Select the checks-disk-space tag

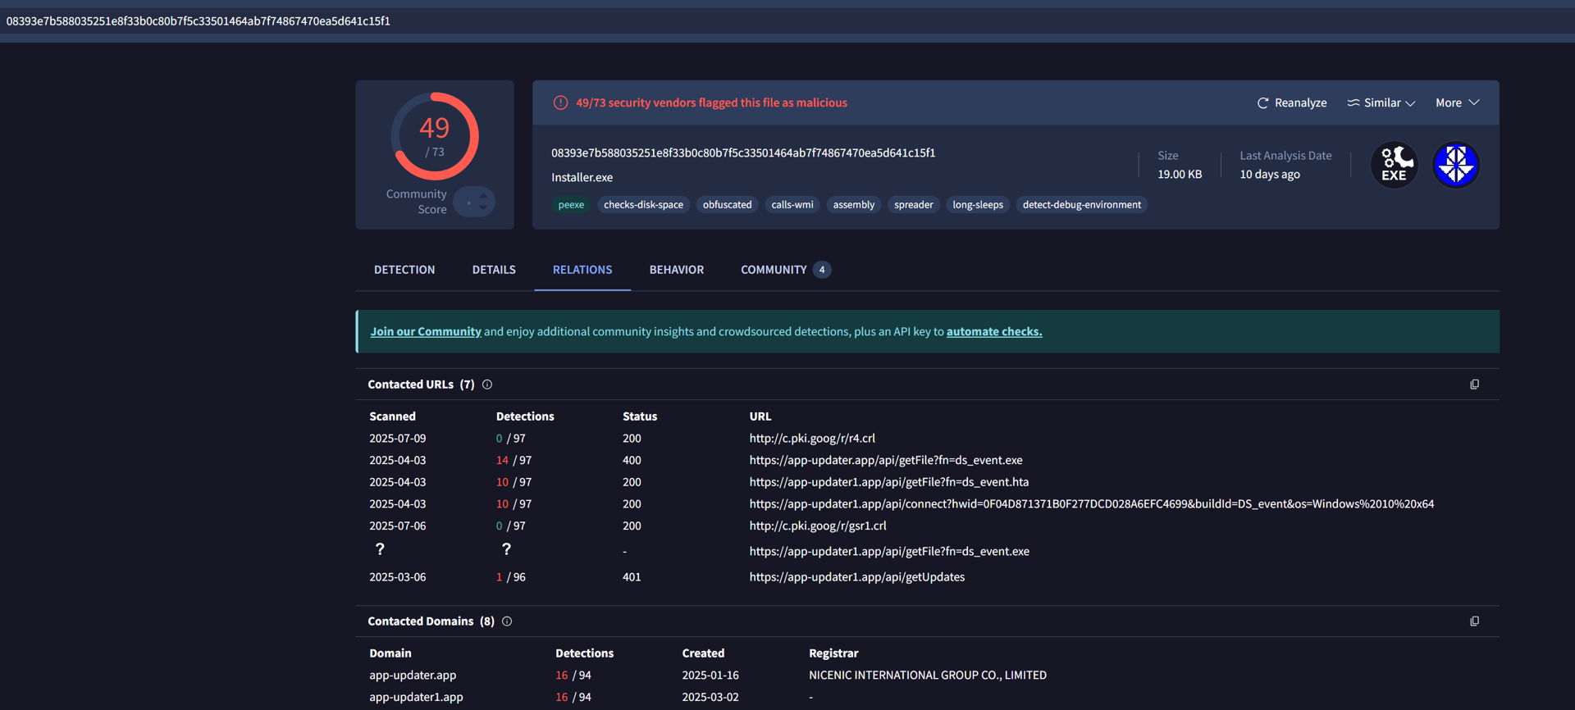[x=643, y=205]
